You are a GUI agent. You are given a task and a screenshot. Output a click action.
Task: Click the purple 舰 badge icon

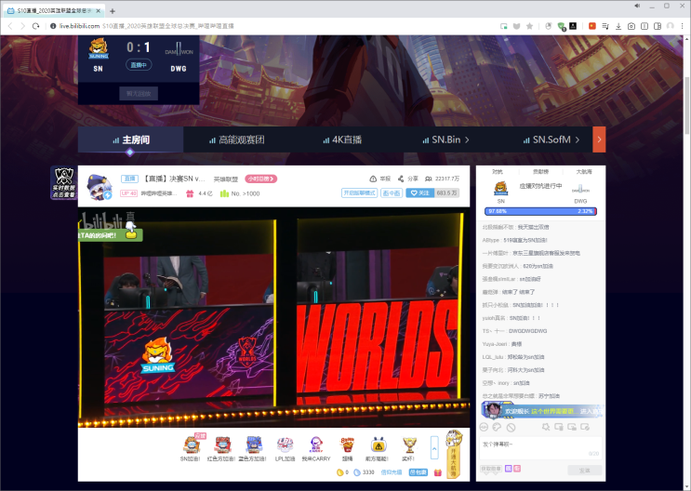click(x=508, y=469)
